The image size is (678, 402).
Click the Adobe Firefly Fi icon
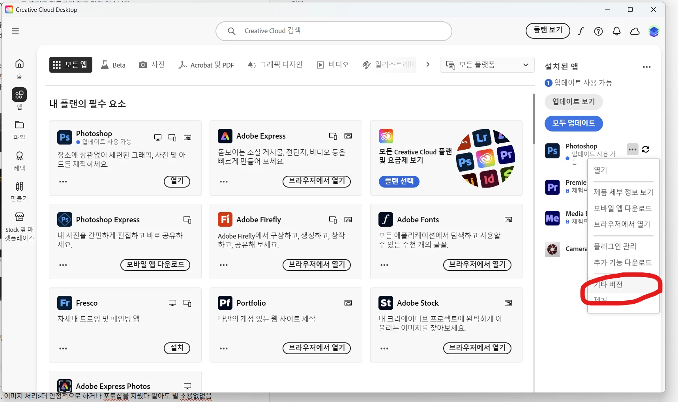point(225,219)
